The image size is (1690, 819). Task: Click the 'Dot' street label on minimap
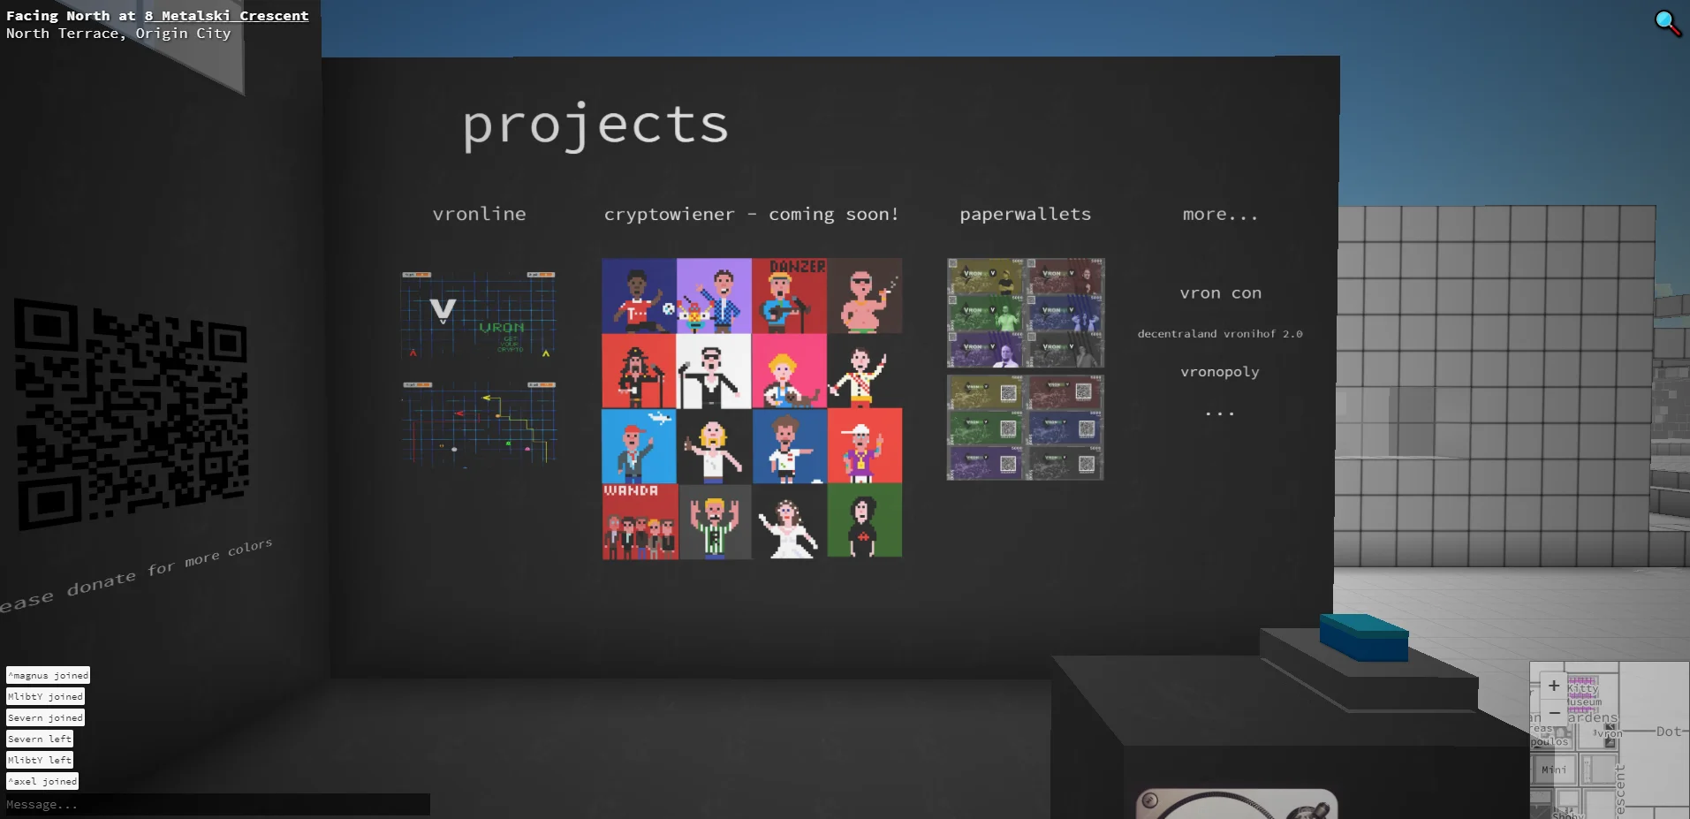[x=1668, y=732]
